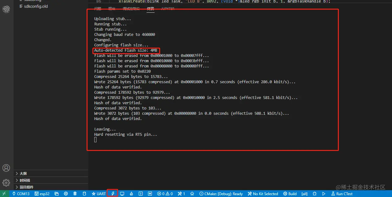392x197 pixels.
Task: Click 'Uploading stub...' terminal line
Action: click(113, 19)
